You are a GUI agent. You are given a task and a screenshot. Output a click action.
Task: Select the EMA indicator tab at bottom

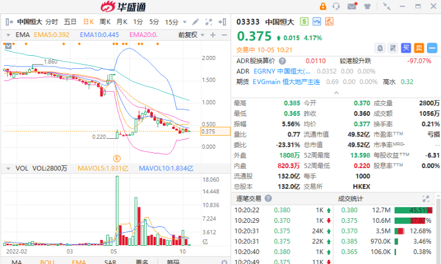(x=79, y=262)
